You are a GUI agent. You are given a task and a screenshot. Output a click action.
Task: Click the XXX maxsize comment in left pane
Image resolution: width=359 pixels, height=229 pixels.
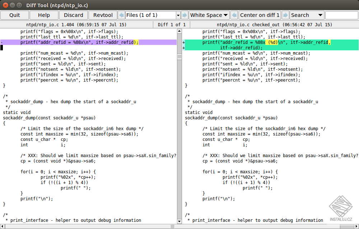[x=98, y=156]
